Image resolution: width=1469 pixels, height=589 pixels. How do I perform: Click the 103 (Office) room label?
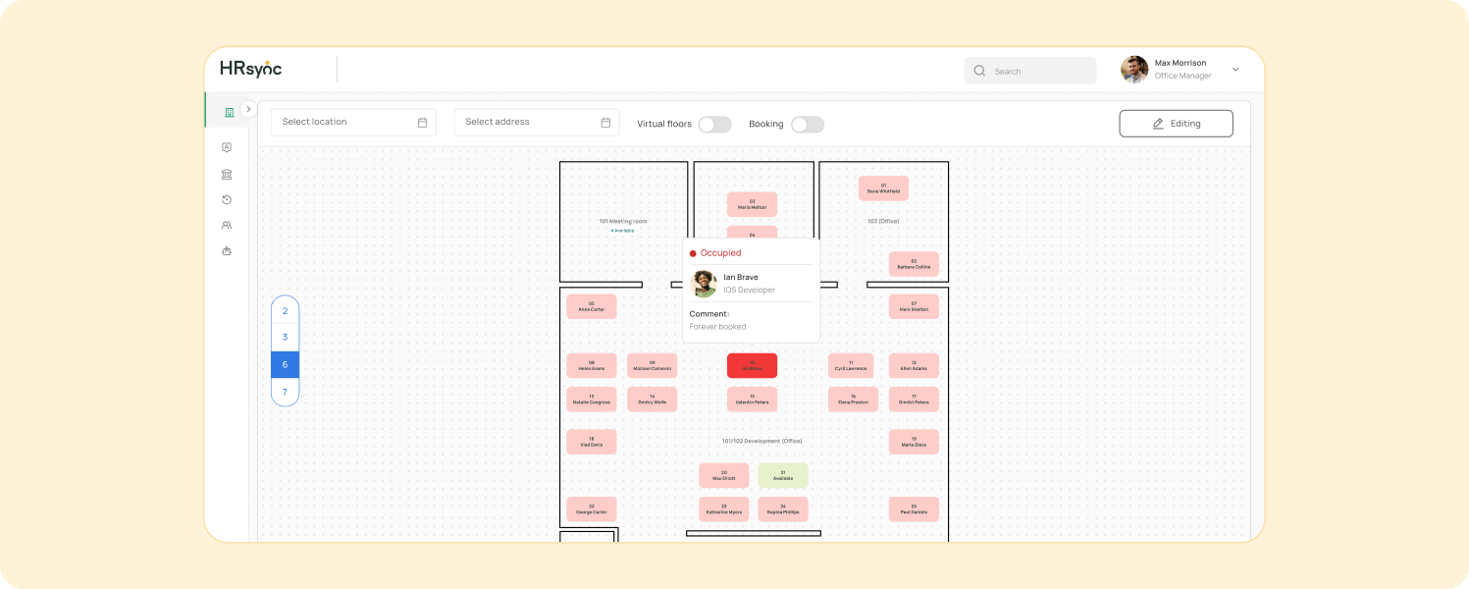[883, 221]
